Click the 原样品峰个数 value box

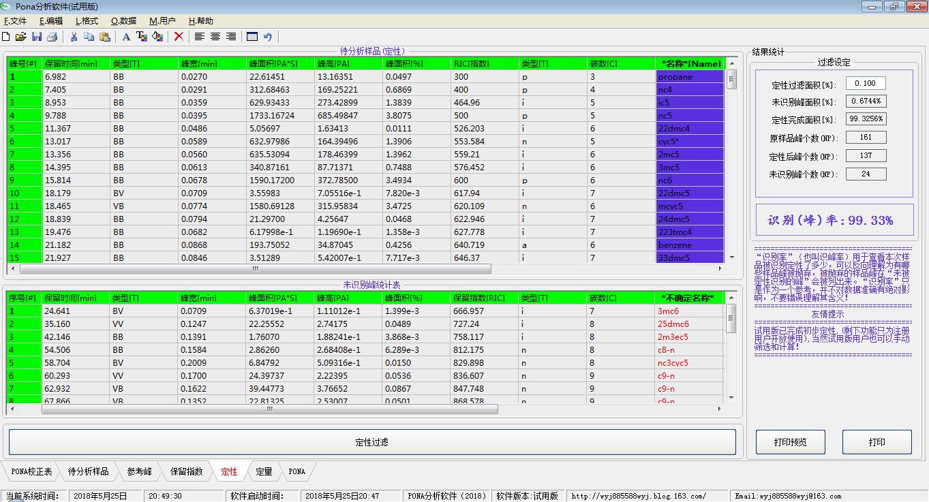866,137
